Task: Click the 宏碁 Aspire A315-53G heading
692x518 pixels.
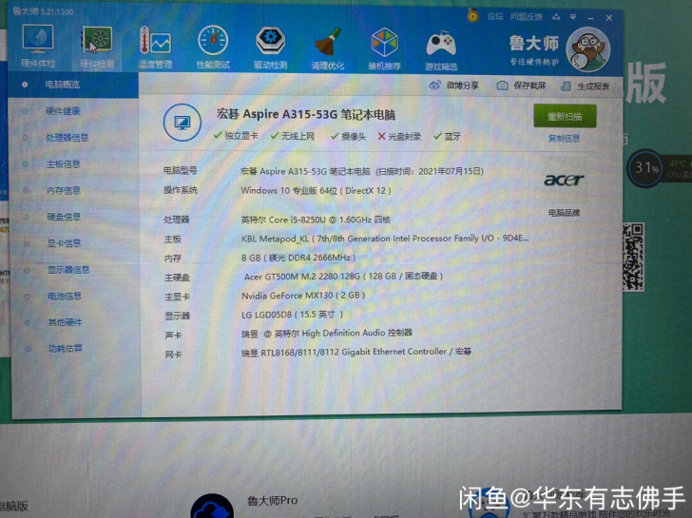Action: (x=306, y=115)
